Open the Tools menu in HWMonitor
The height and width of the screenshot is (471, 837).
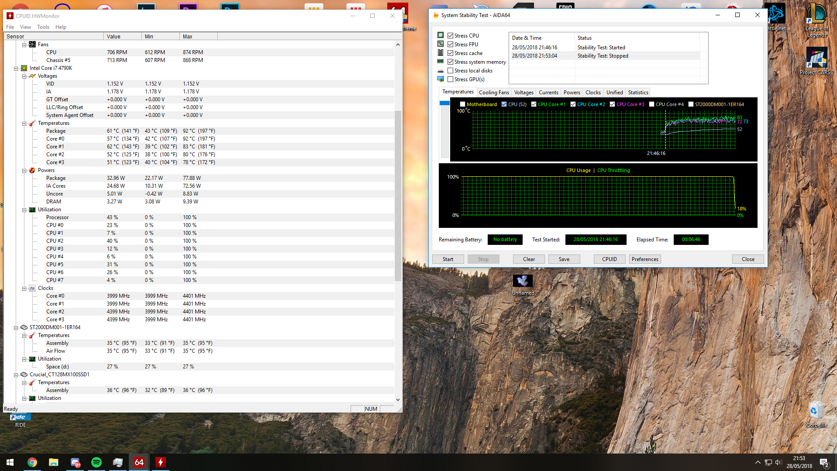43,27
